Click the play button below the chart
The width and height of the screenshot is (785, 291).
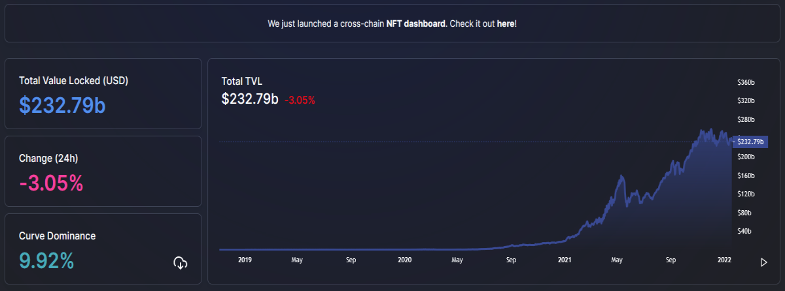763,262
